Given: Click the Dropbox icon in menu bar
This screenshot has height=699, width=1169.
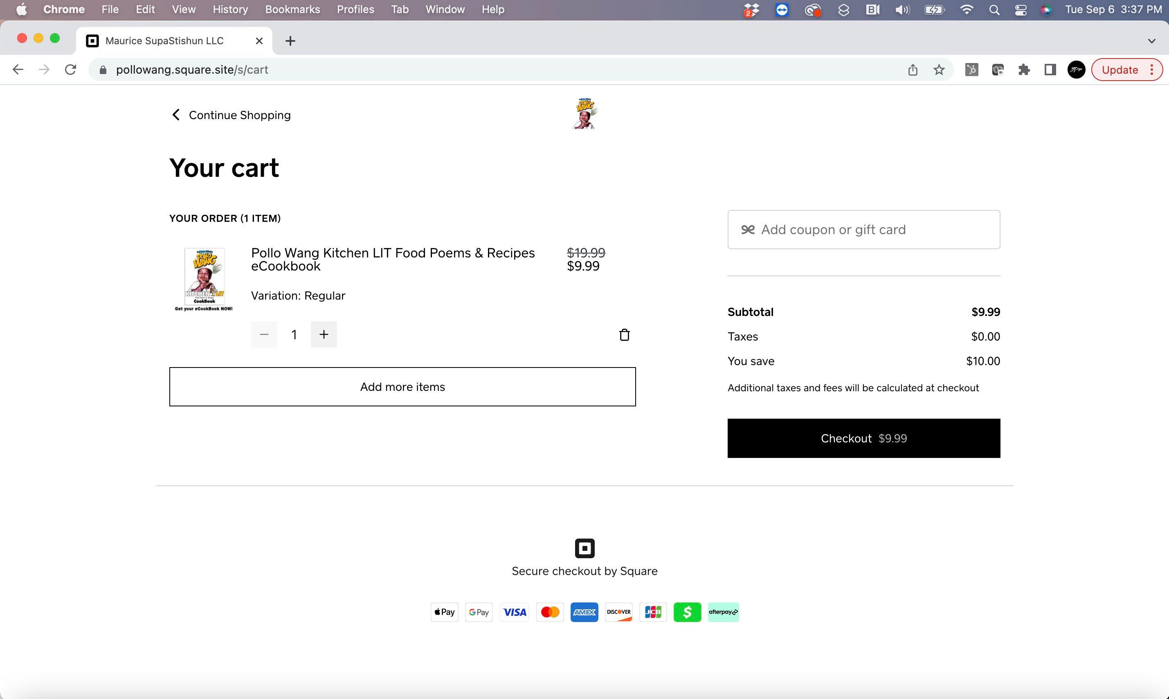Looking at the screenshot, I should coord(749,9).
